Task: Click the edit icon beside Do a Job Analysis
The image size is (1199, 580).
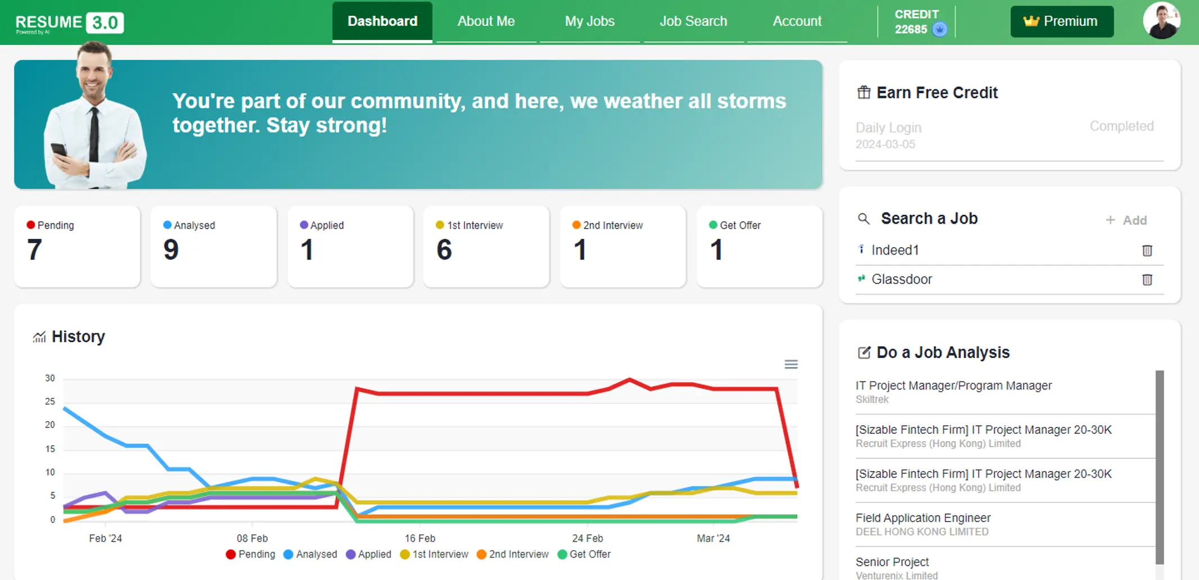Action: click(x=863, y=353)
